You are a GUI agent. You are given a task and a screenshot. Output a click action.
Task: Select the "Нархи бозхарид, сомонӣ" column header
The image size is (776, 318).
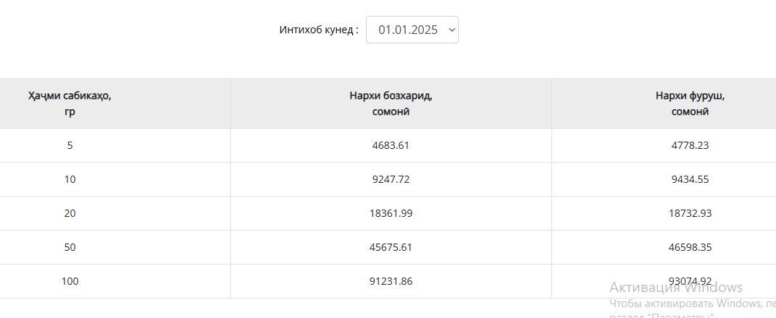(391, 103)
